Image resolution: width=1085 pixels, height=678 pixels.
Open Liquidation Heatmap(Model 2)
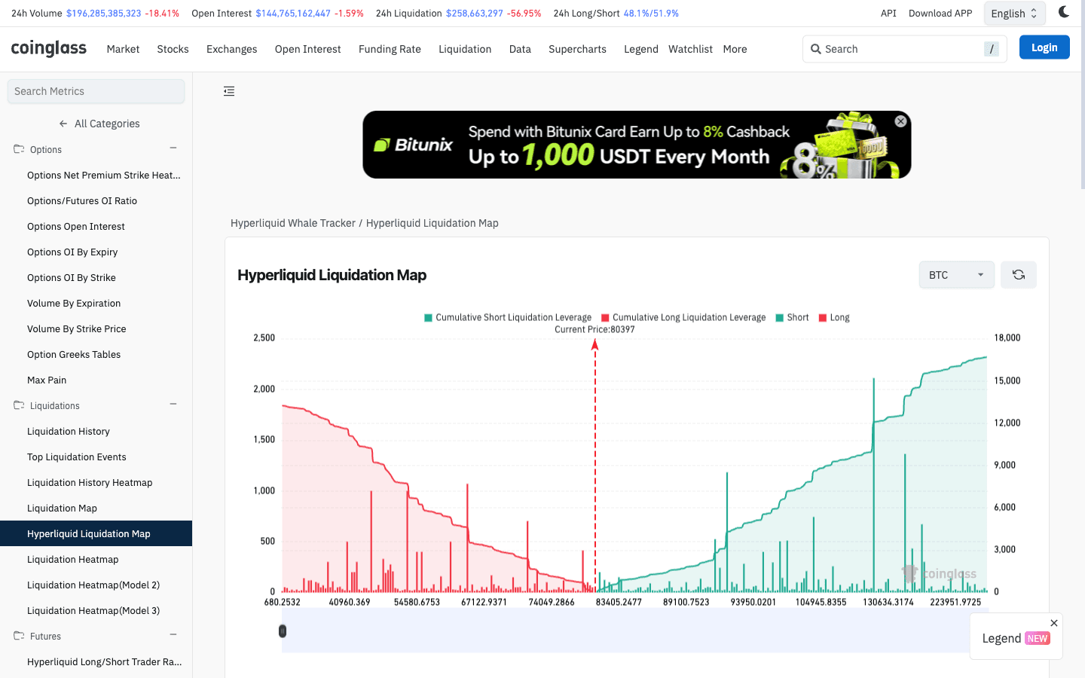(93, 585)
